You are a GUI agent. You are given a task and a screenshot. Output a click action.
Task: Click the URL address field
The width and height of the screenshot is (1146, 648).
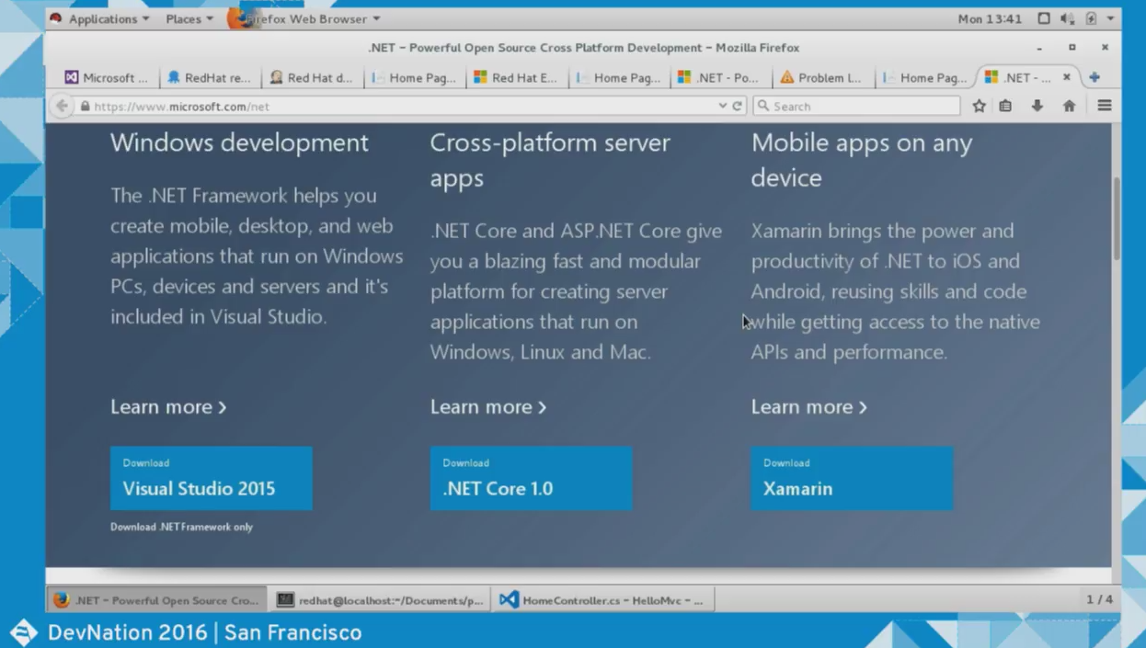(x=405, y=107)
